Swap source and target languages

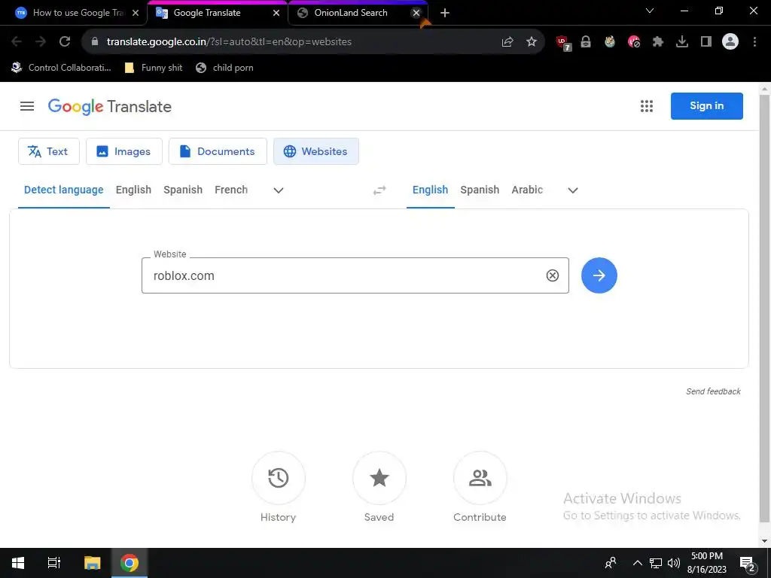tap(379, 190)
